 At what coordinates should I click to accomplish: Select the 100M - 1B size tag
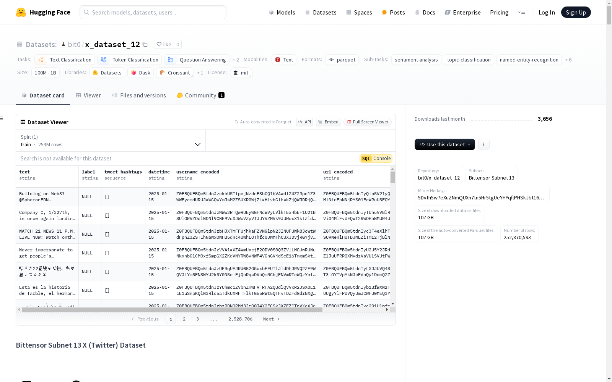[x=46, y=73]
